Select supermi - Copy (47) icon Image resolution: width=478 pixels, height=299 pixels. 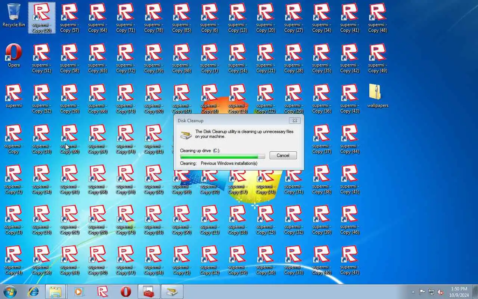[x=350, y=260]
